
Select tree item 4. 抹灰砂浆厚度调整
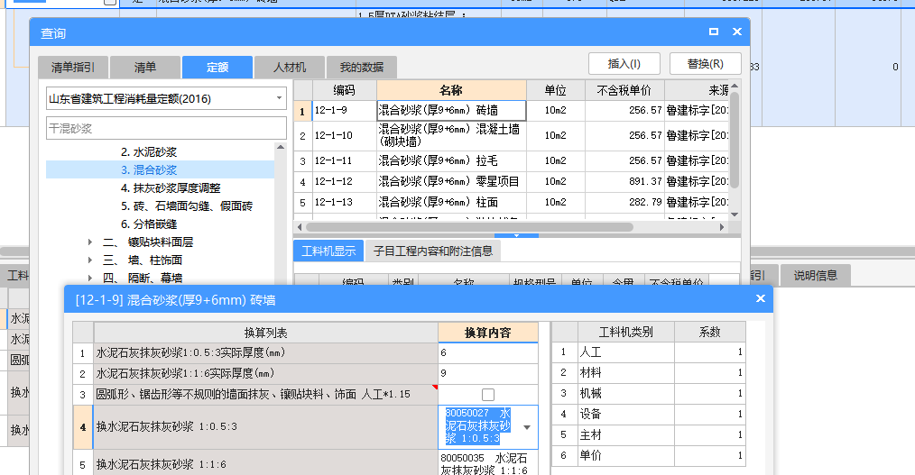(x=171, y=188)
